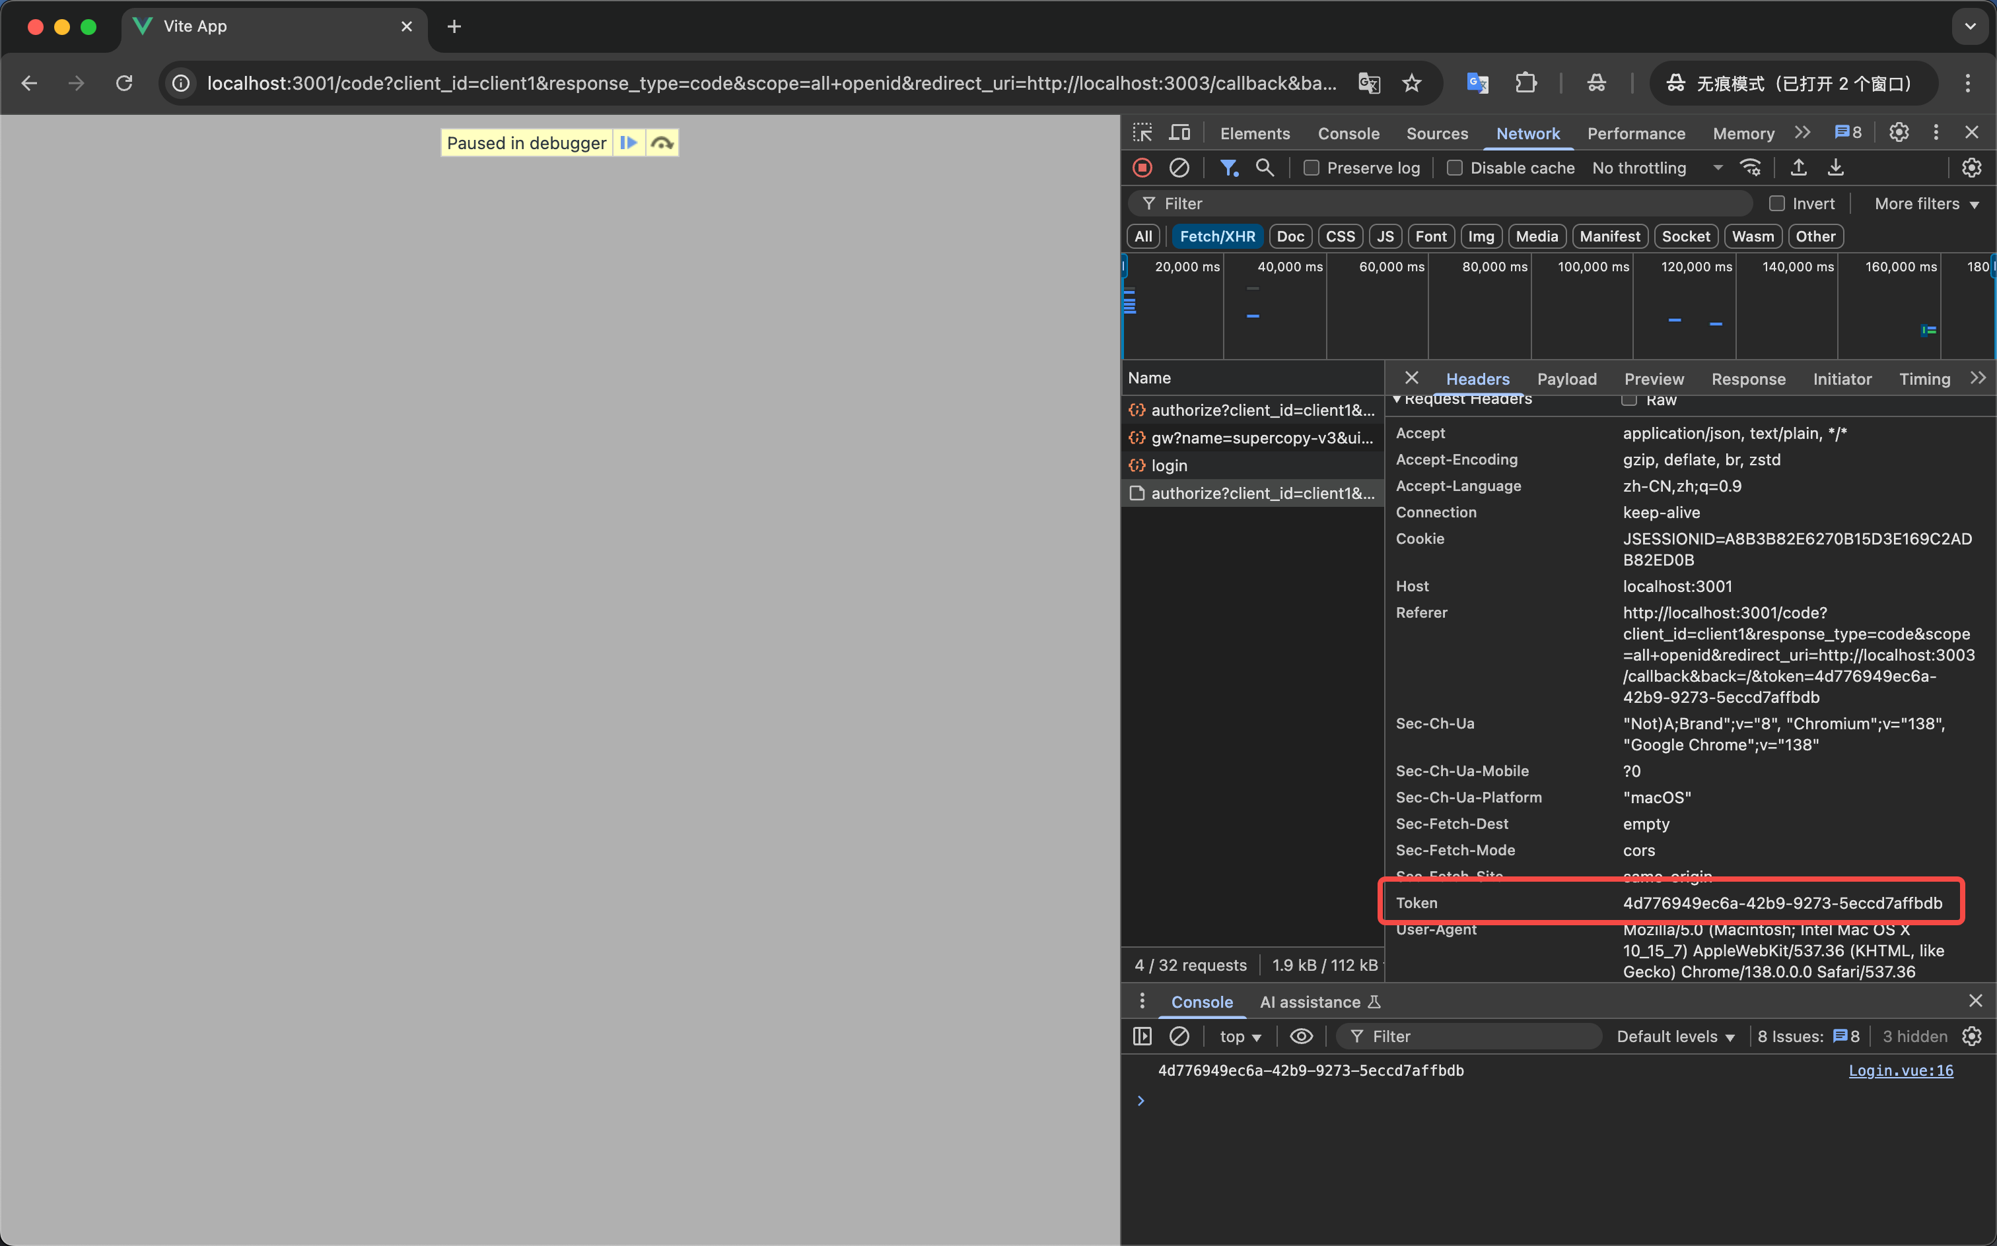Enable Disable cache checkbox

[1455, 168]
